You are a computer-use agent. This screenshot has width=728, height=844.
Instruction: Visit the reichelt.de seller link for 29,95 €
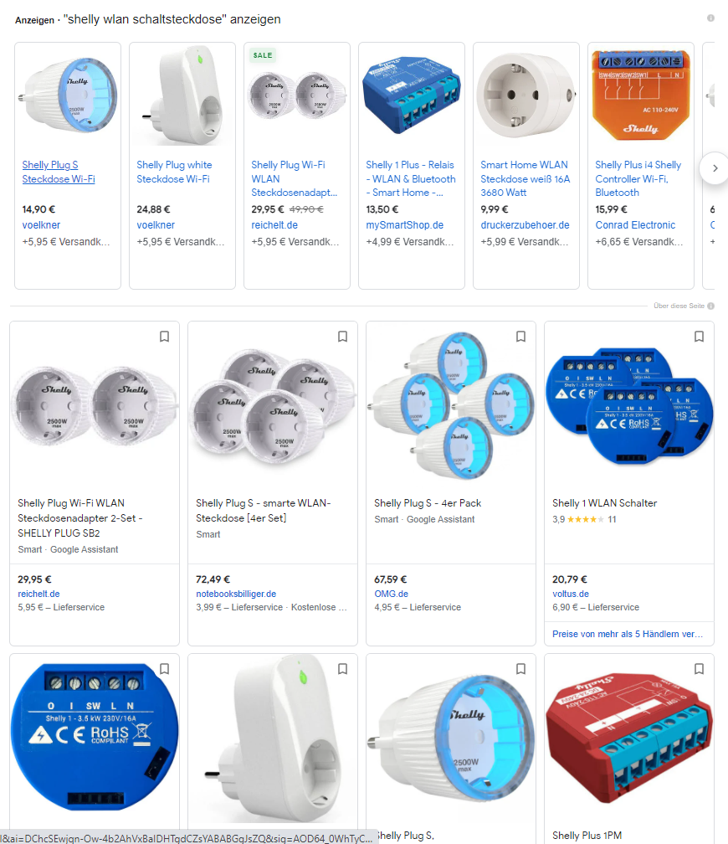38,594
